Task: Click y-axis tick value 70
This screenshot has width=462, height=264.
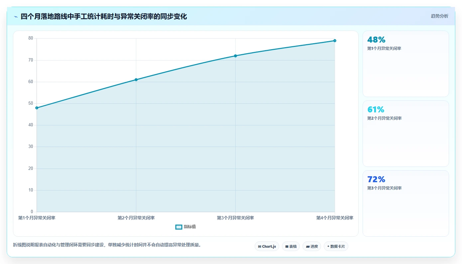Action: click(31, 60)
